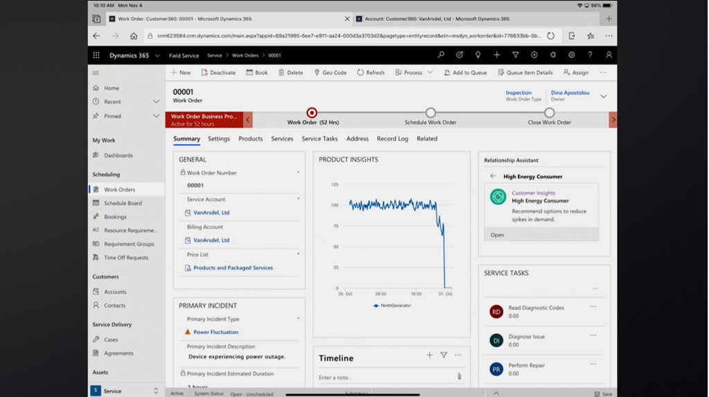Open the Dynamics 365 app launcher grid

[x=96, y=55]
